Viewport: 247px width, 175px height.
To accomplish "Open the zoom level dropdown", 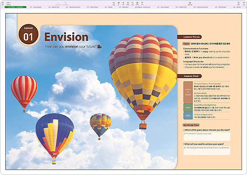I will click(x=9, y=3).
